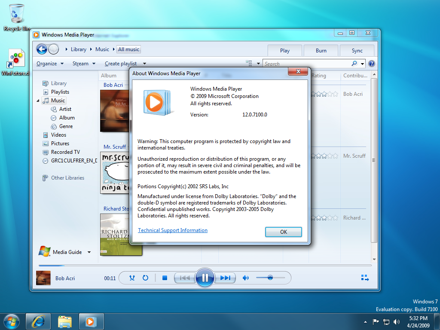
Task: Switch to the Sync tab
Action: (357, 51)
